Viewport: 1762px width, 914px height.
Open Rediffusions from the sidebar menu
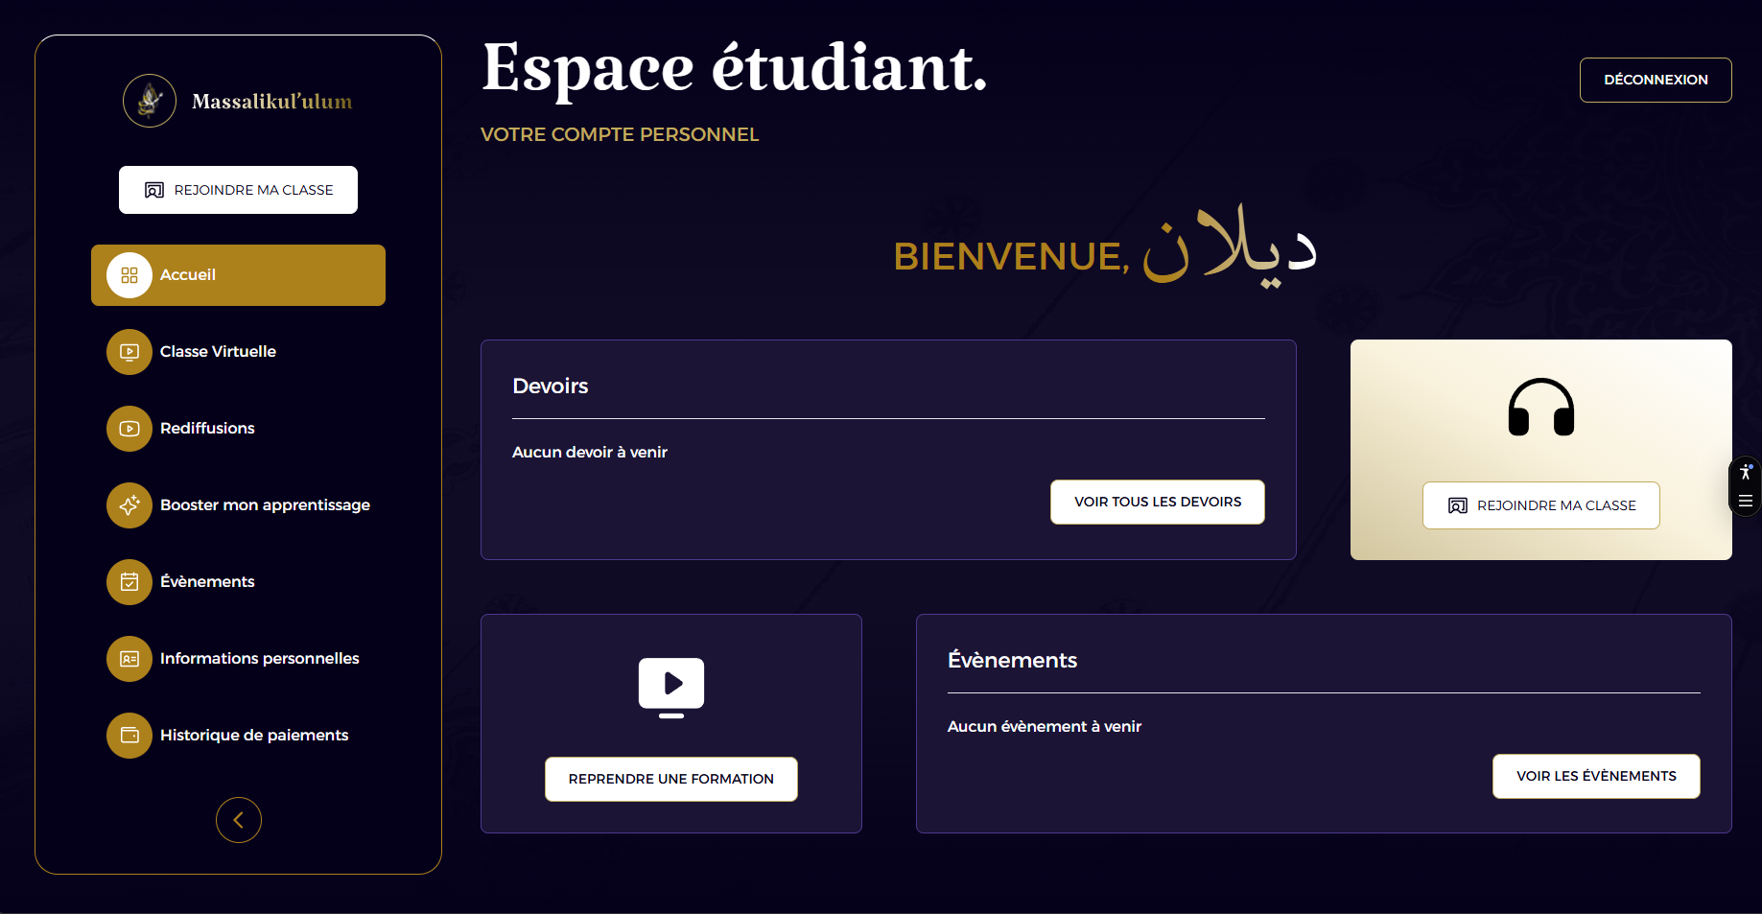[207, 429]
